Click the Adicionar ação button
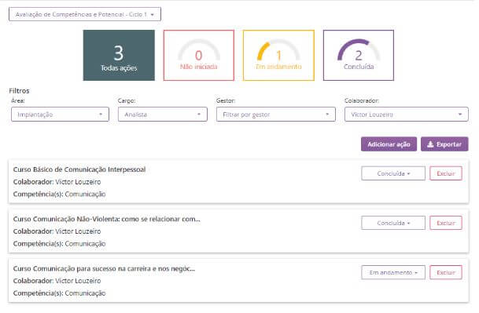The width and height of the screenshot is (479, 313). (x=389, y=144)
